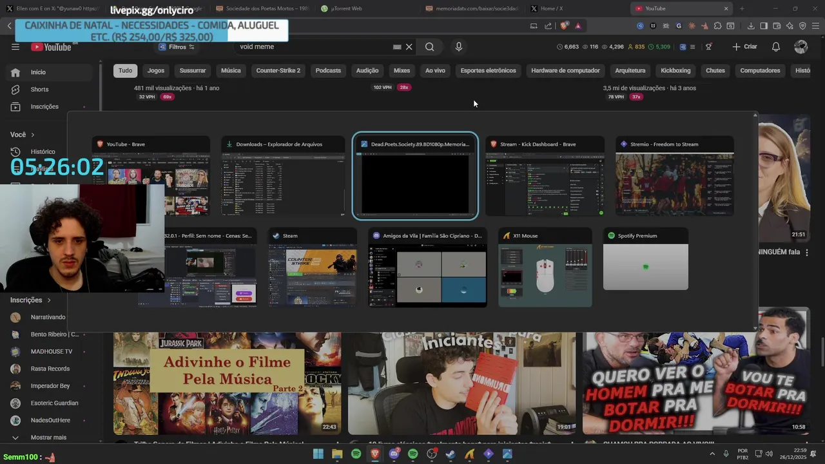This screenshot has width=825, height=464.
Task: Click Brave VPN shield icon
Action: 802,26
